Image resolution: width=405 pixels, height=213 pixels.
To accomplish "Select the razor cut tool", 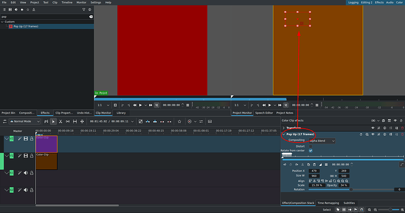I will [60, 121].
